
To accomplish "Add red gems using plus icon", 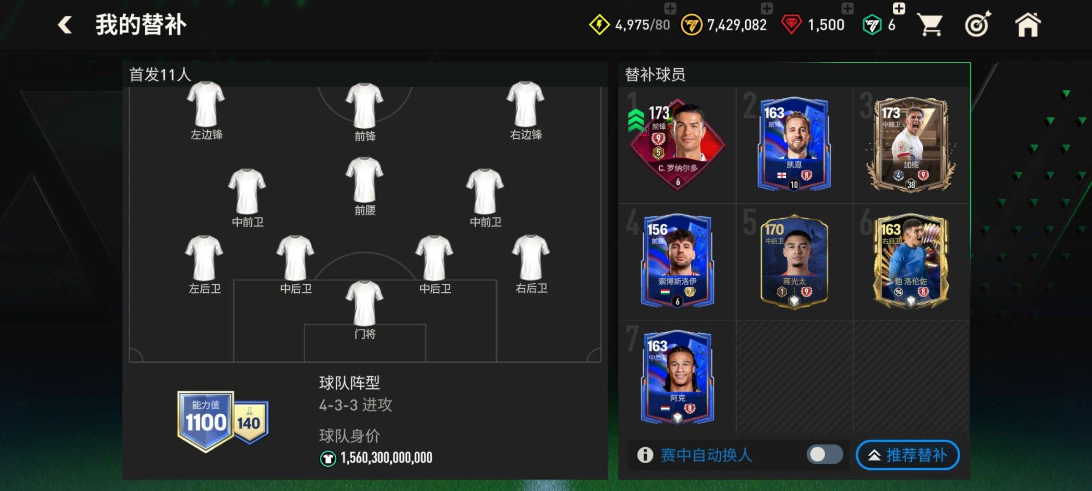I will click(x=847, y=8).
